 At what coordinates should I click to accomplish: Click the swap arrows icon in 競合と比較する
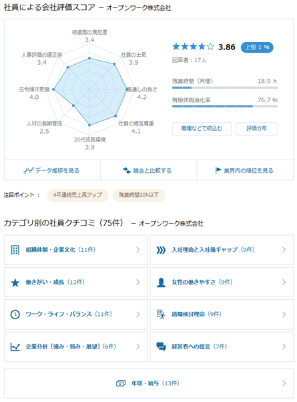pos(127,170)
